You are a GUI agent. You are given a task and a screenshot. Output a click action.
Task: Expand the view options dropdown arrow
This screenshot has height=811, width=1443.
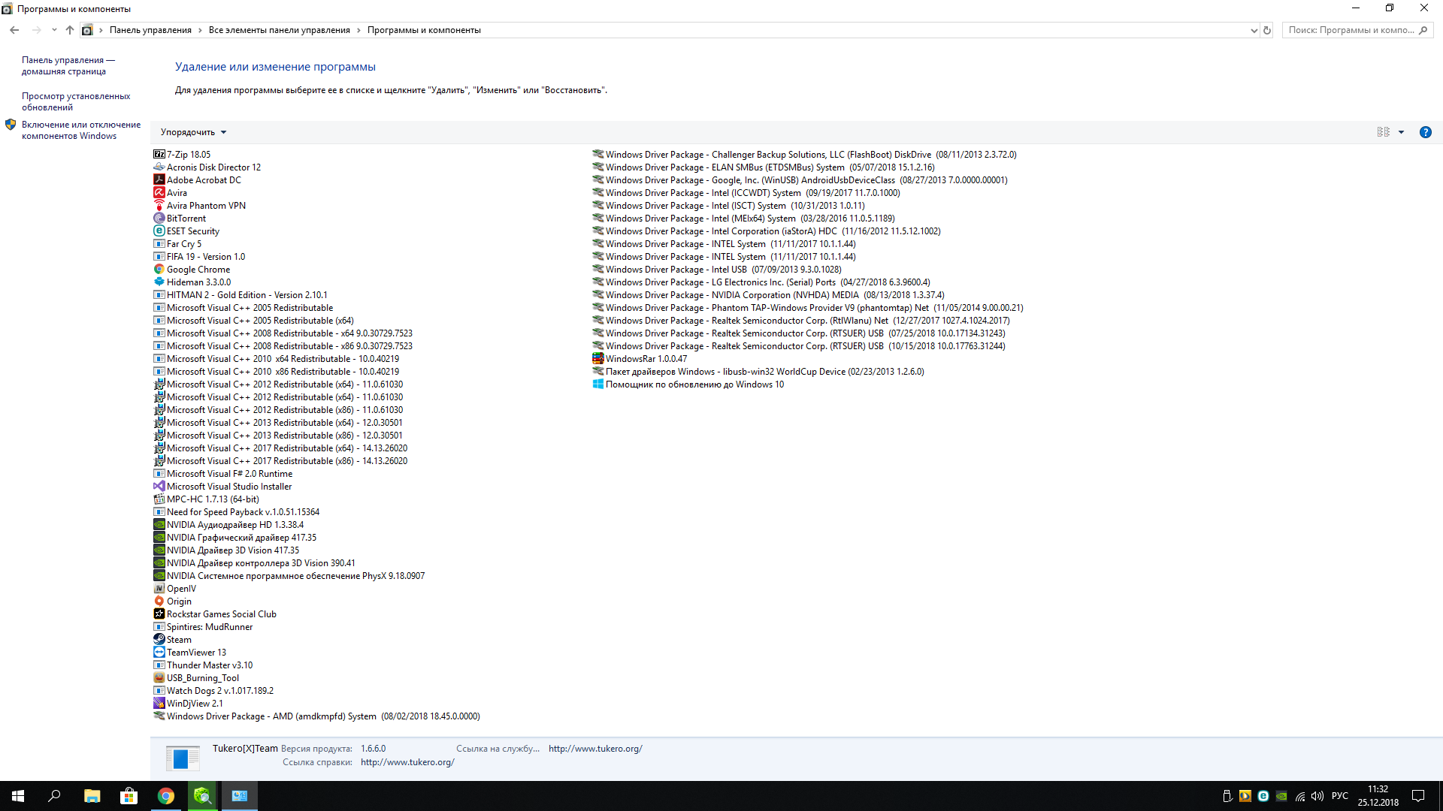[1401, 132]
